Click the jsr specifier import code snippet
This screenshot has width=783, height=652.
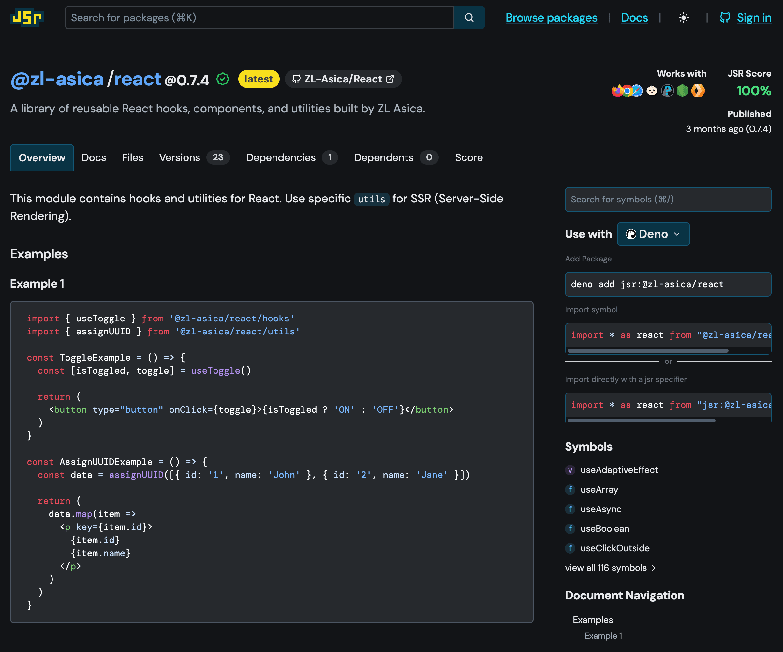pos(668,405)
